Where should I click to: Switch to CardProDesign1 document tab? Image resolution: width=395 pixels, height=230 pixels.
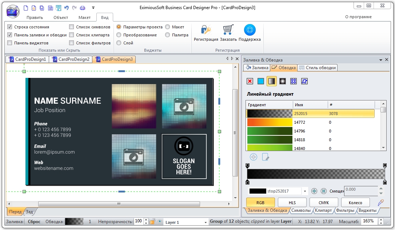coord(28,59)
